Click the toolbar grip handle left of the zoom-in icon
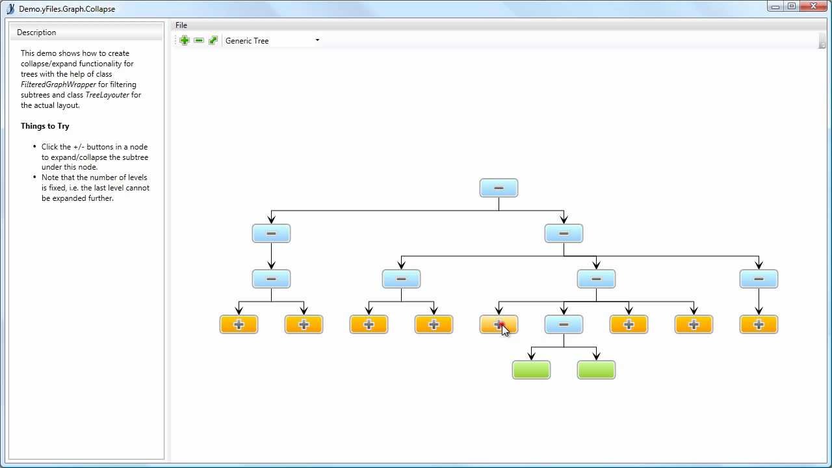The image size is (832, 468). pos(175,40)
